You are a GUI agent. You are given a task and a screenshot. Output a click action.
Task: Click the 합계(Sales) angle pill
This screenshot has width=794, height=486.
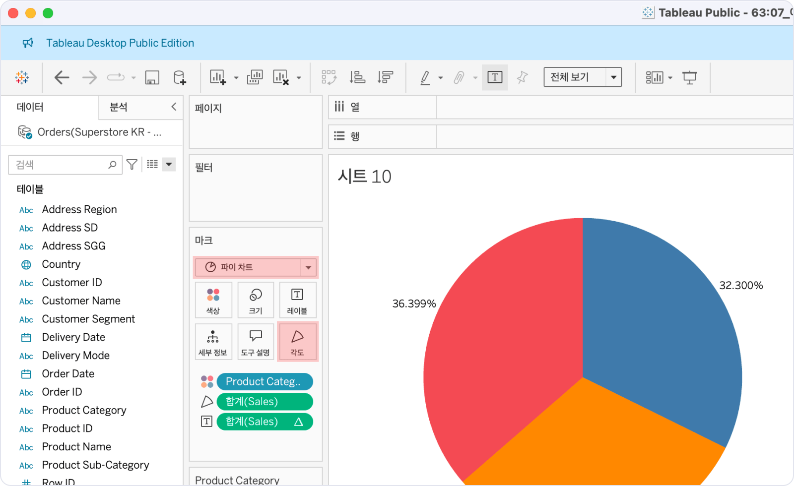(x=265, y=402)
